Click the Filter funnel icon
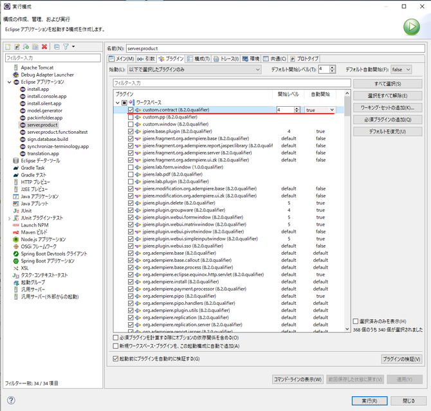431x411 pixels. 66,47
